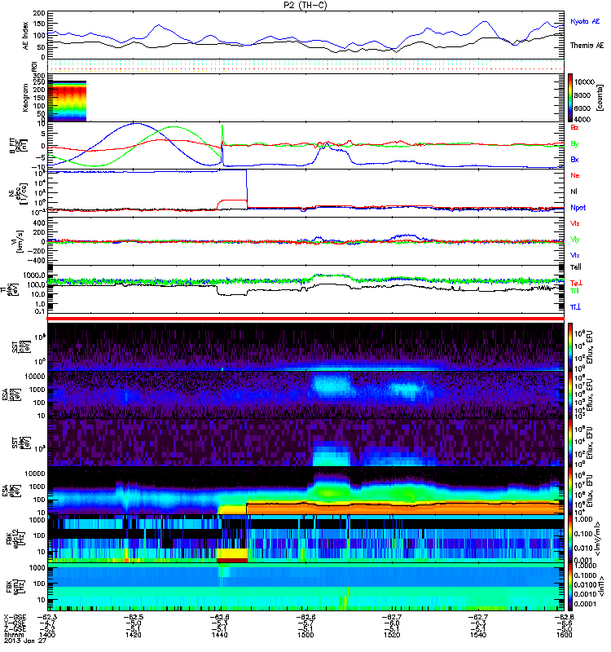Click the X-GSE row label
This screenshot has height=652, width=611.
(x=14, y=617)
